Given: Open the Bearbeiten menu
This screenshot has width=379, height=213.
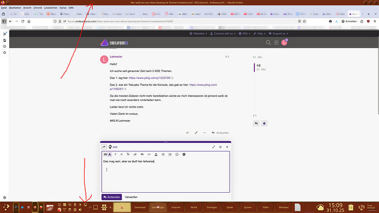Looking at the screenshot, I should coord(15,8).
